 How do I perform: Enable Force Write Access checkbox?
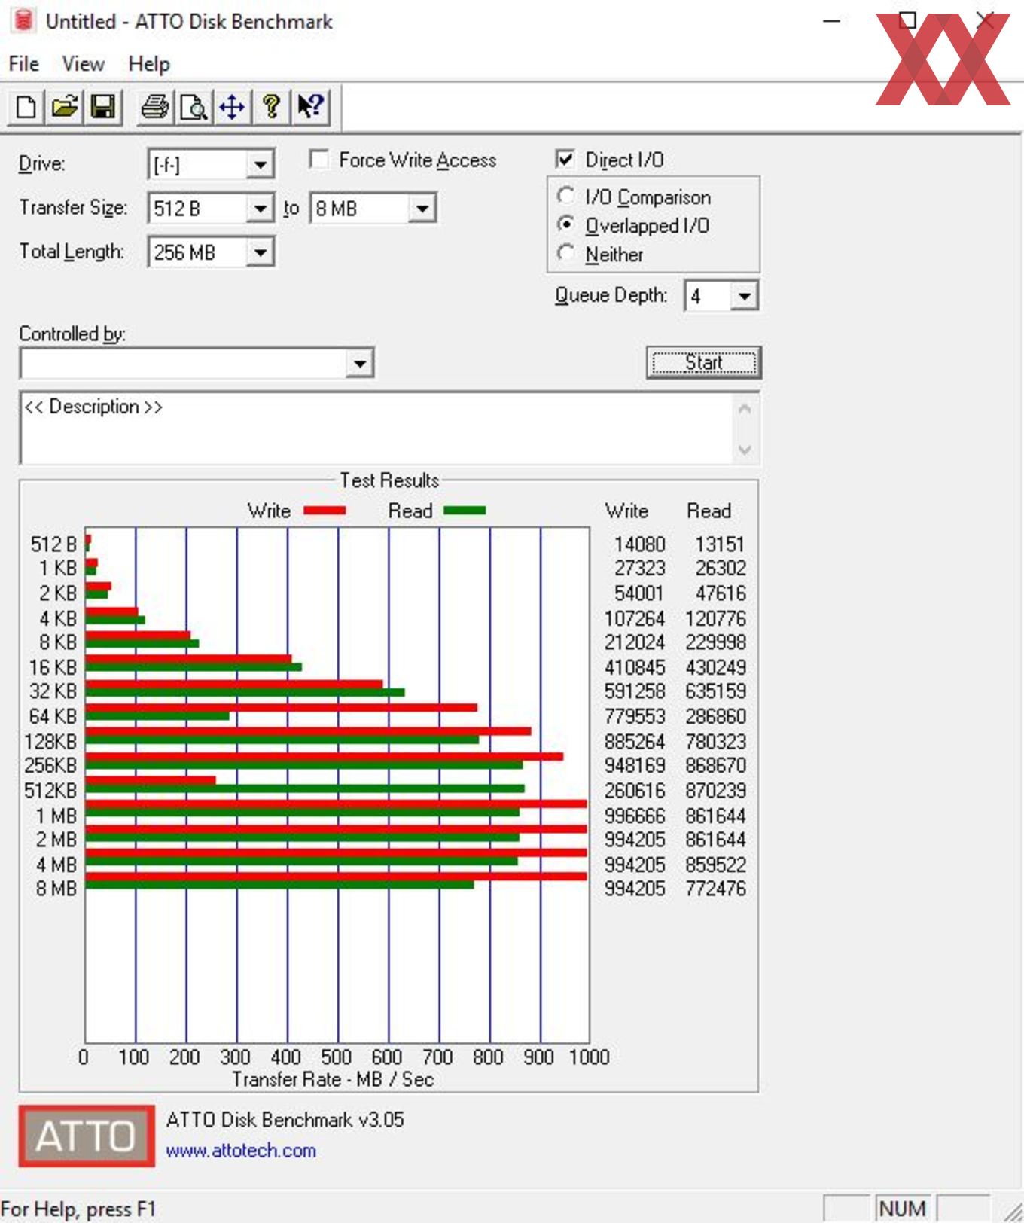pyautogui.click(x=319, y=160)
